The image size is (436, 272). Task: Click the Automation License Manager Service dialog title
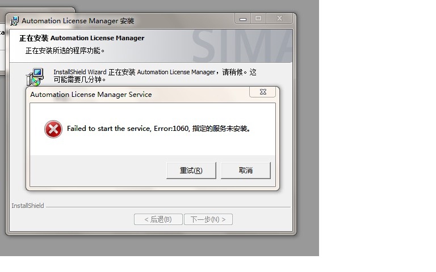pyautogui.click(x=91, y=95)
